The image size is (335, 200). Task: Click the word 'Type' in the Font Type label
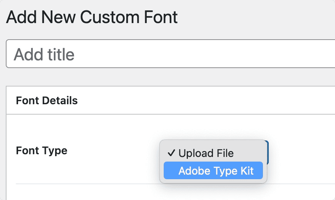55,150
